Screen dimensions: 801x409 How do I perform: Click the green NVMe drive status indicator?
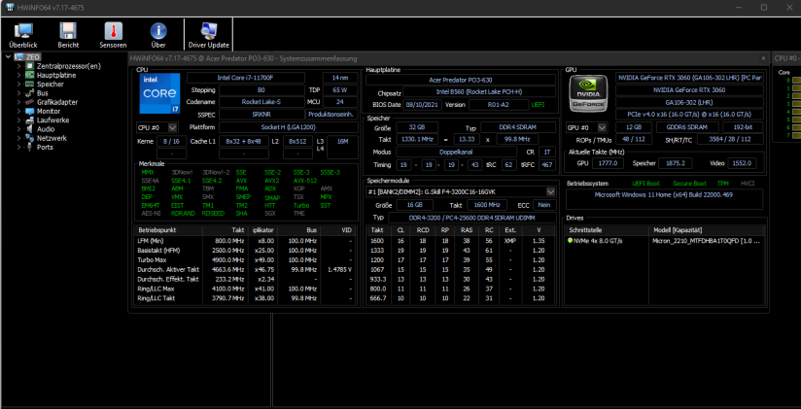pyautogui.click(x=570, y=240)
